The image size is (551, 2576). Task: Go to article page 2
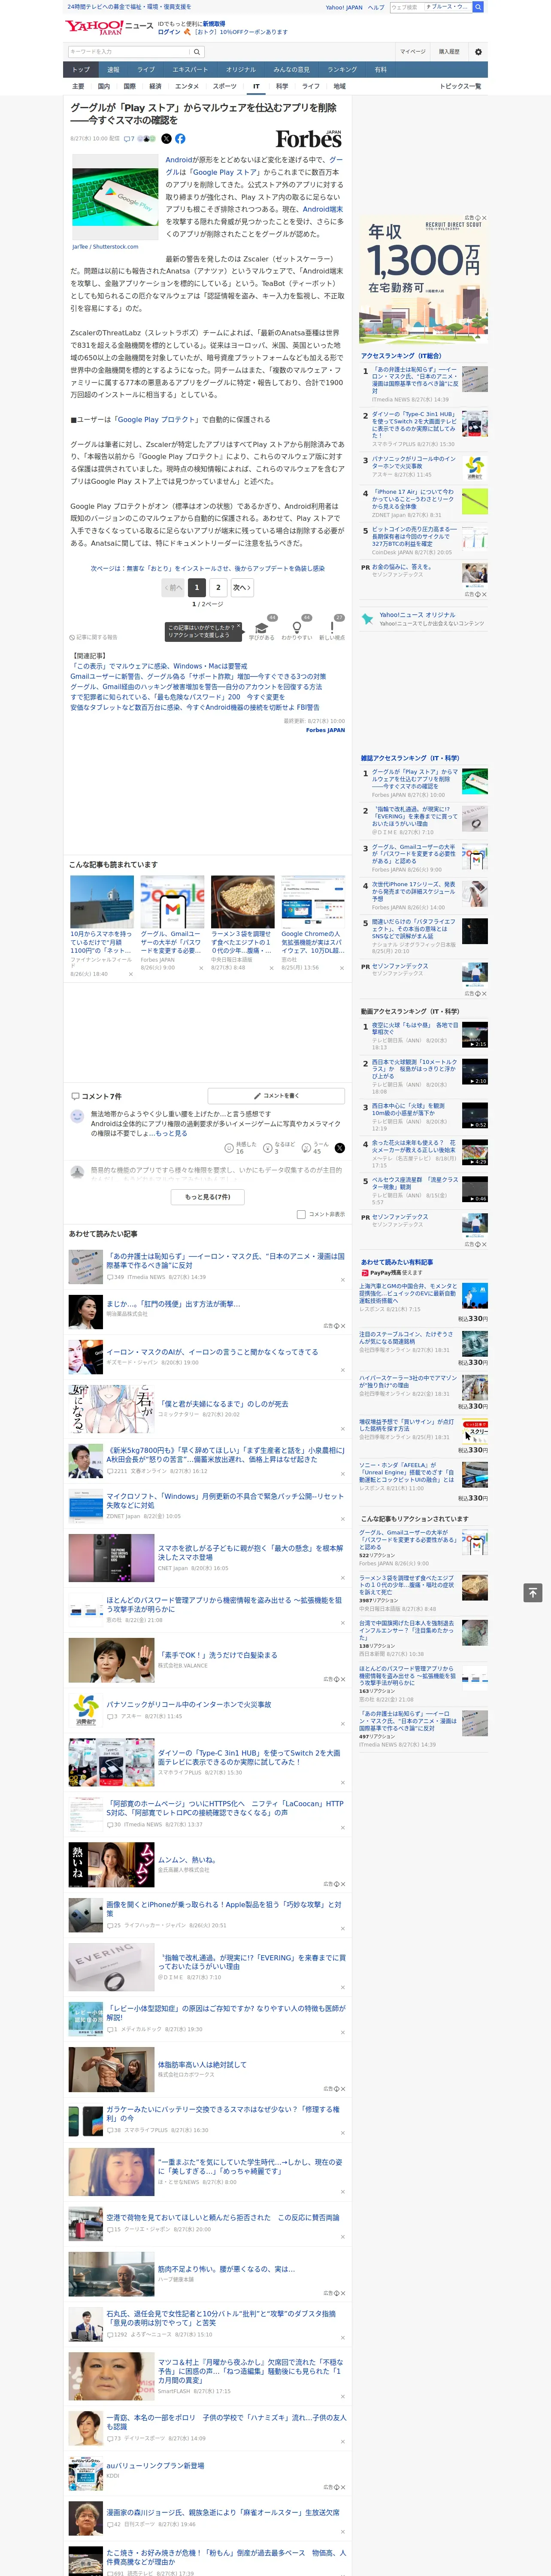pos(218,588)
